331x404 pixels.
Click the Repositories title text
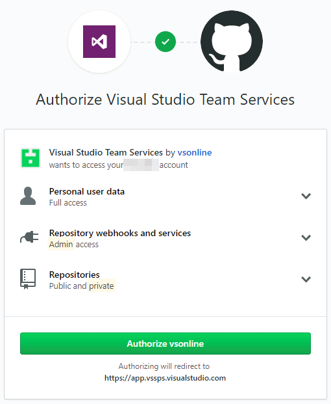(x=74, y=275)
